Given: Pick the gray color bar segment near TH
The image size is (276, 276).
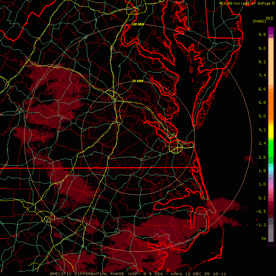Looking at the screenshot, I should 271,235.
